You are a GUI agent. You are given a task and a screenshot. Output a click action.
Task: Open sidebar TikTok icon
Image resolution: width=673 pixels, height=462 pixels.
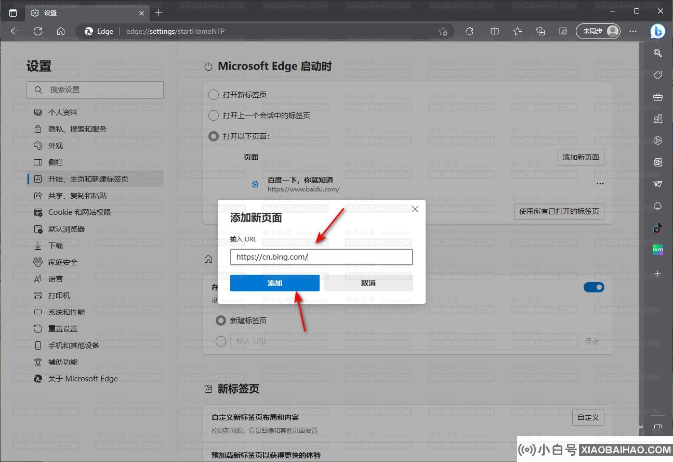pyautogui.click(x=658, y=228)
